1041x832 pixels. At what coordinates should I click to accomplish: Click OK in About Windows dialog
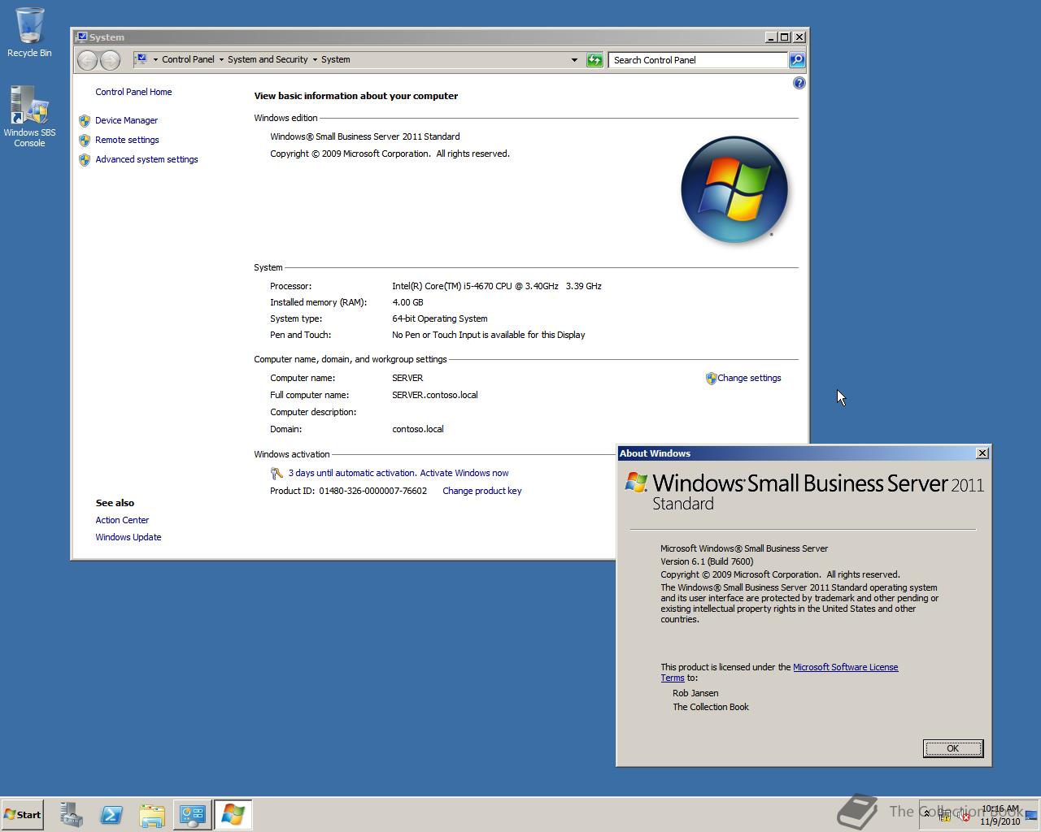[953, 748]
